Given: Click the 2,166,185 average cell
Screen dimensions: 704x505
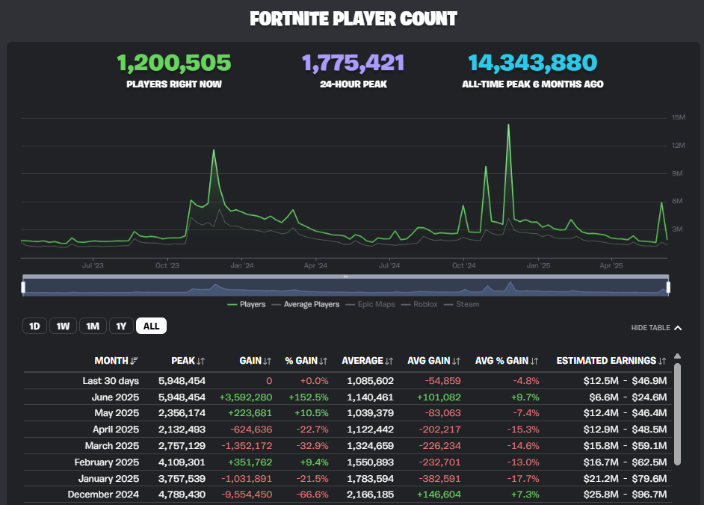Looking at the screenshot, I should pyautogui.click(x=371, y=495).
